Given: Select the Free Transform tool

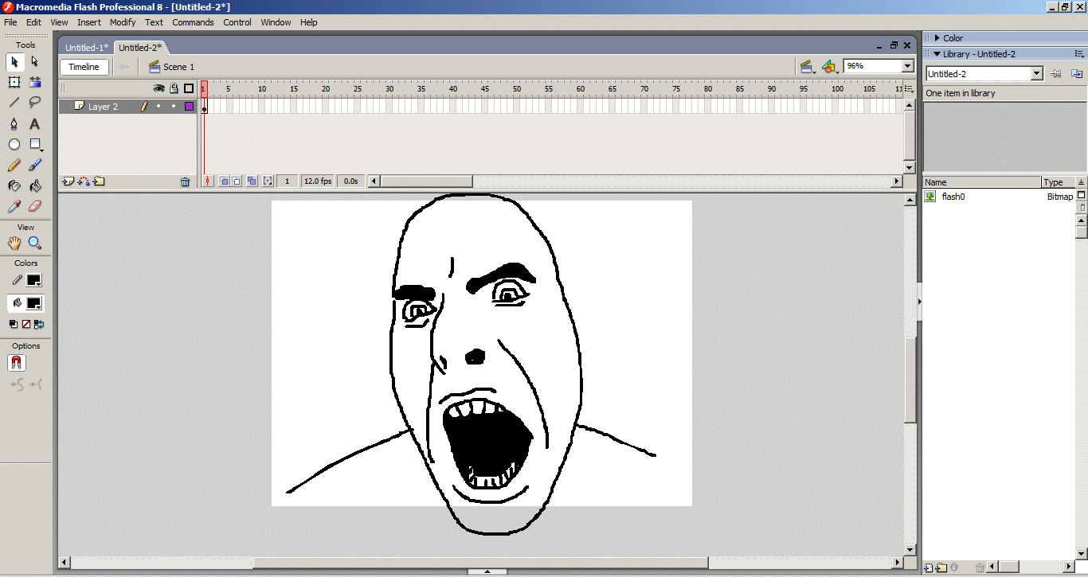Looking at the screenshot, I should pyautogui.click(x=14, y=82).
